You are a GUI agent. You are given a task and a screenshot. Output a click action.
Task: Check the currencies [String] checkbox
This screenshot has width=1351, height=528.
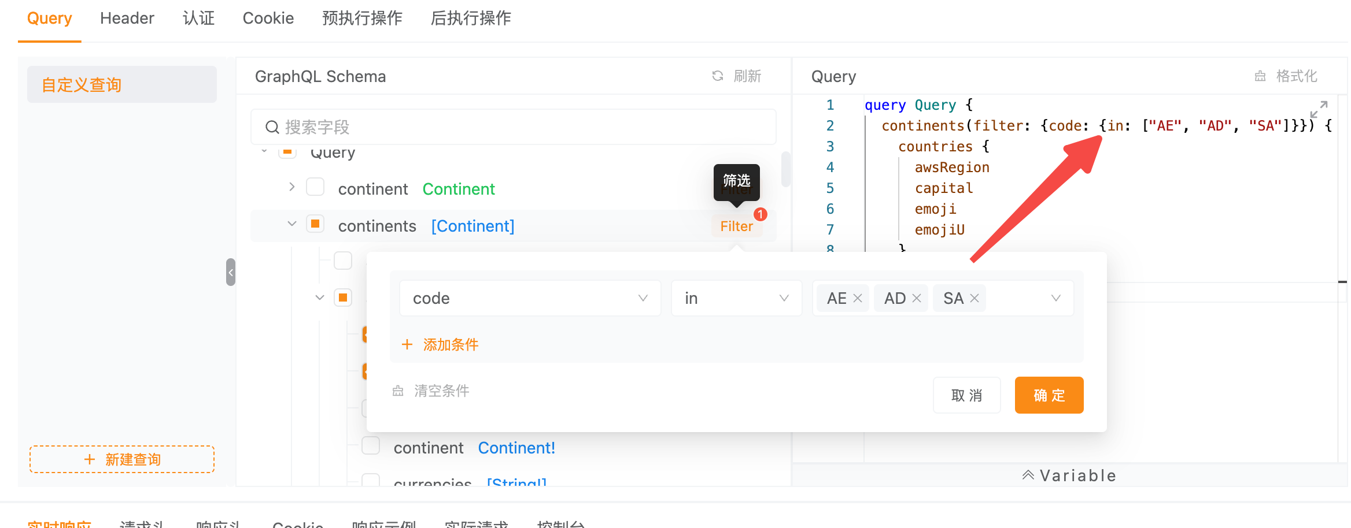click(371, 481)
